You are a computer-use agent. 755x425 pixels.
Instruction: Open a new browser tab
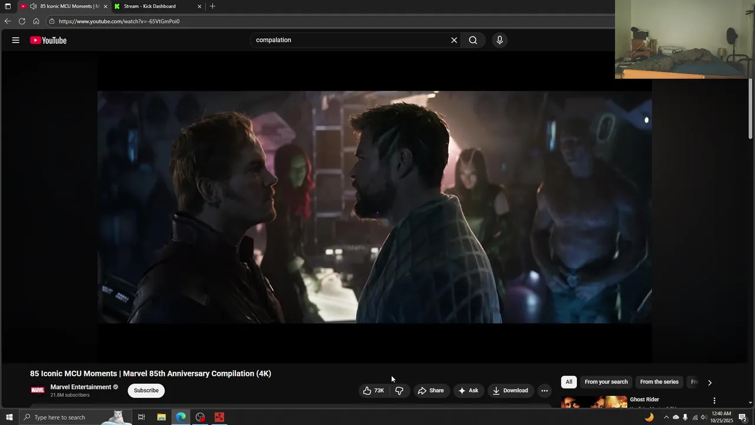[212, 6]
